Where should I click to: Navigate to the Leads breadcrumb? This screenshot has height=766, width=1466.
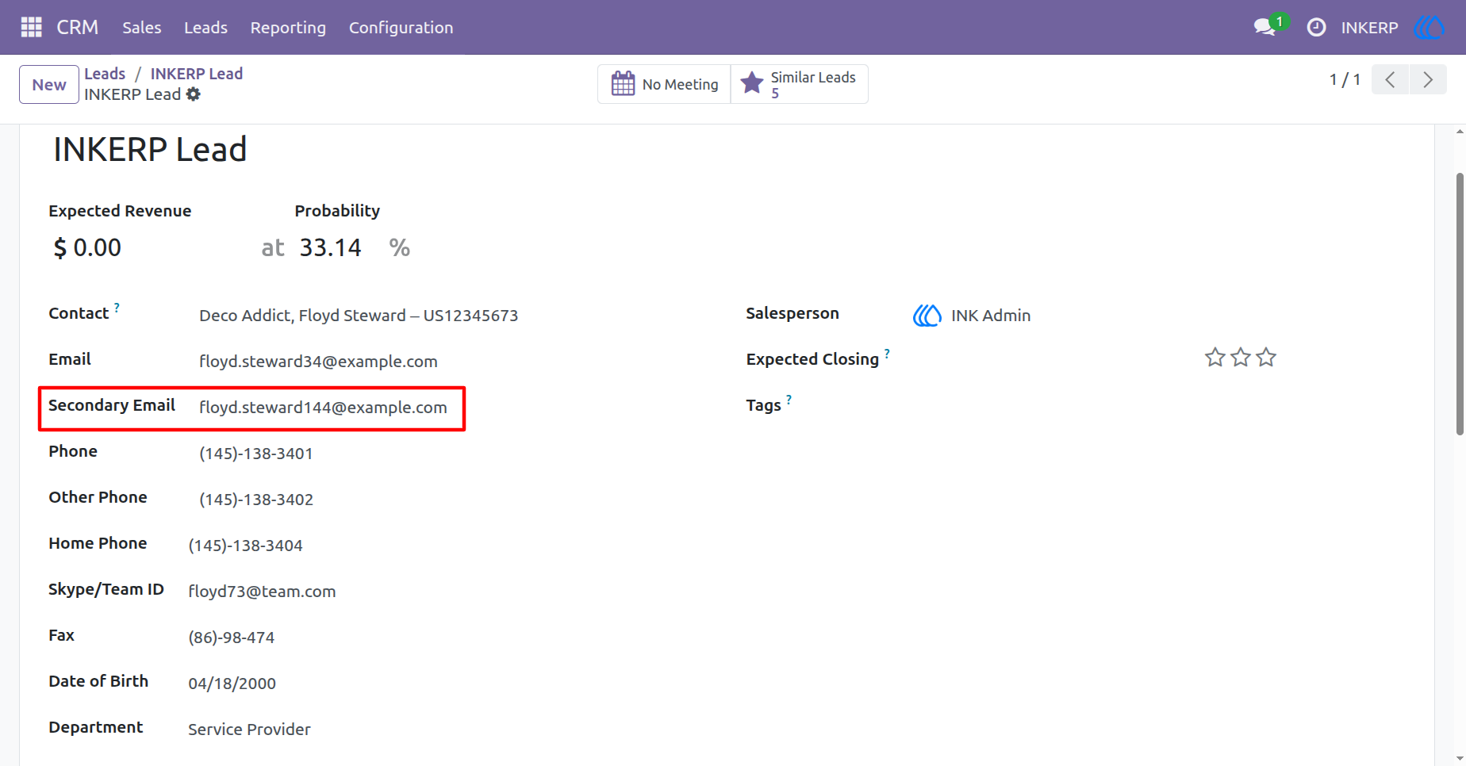[x=105, y=74]
